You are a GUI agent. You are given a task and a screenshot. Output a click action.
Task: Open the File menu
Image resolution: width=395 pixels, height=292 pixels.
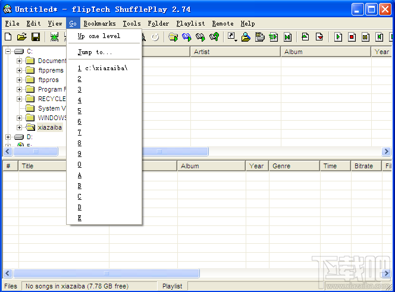coord(12,23)
